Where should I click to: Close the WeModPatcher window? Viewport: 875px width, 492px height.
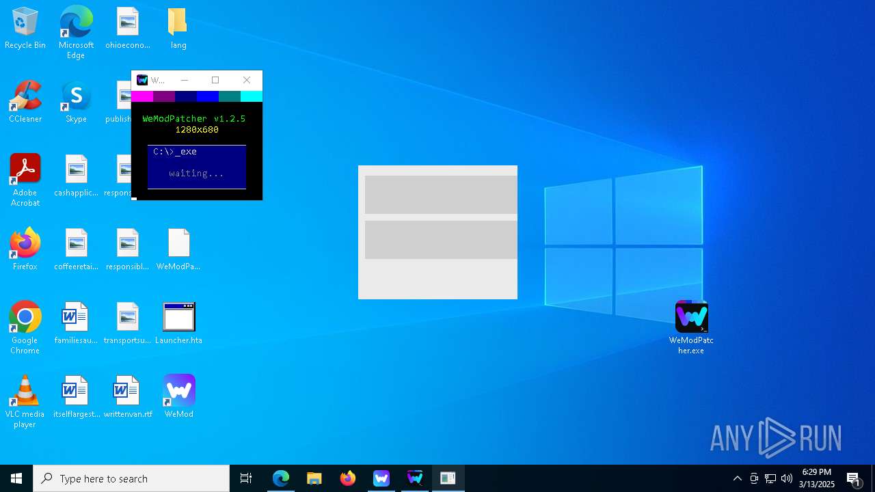pos(247,80)
